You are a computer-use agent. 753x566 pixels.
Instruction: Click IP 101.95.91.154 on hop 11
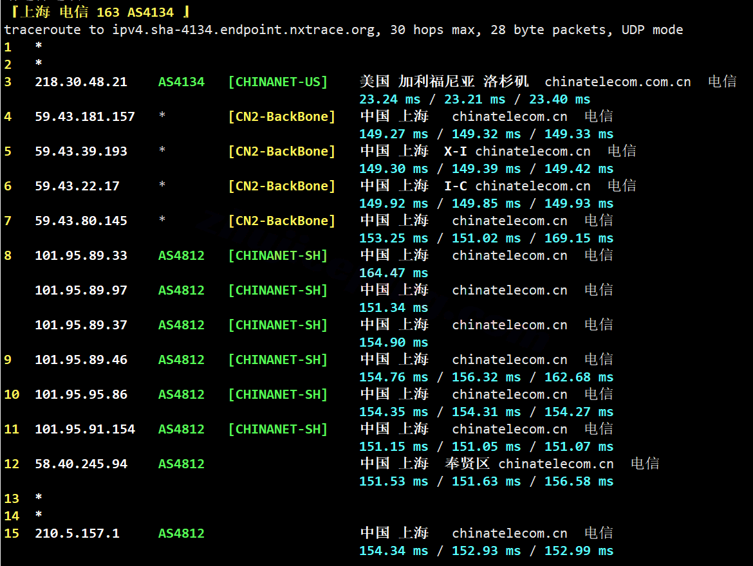tap(85, 429)
